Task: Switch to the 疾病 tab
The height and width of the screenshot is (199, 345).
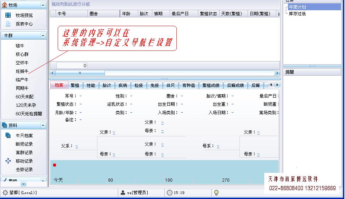Action: pos(123,85)
